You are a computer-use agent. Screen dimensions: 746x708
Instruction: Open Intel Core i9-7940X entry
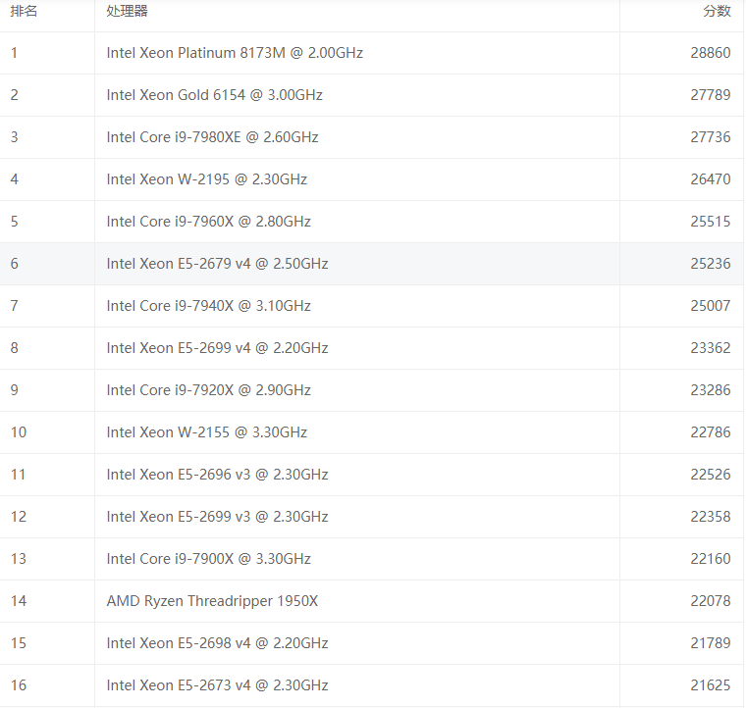tap(208, 306)
